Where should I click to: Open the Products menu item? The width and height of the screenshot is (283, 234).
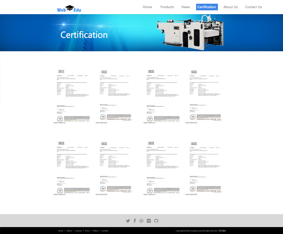pos(167,7)
